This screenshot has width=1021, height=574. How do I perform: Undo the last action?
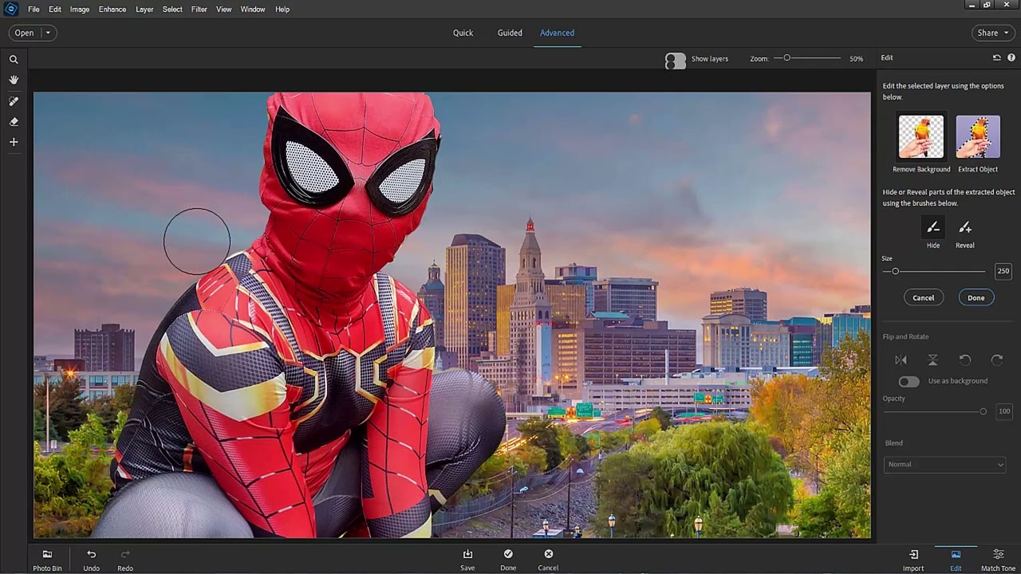[91, 560]
